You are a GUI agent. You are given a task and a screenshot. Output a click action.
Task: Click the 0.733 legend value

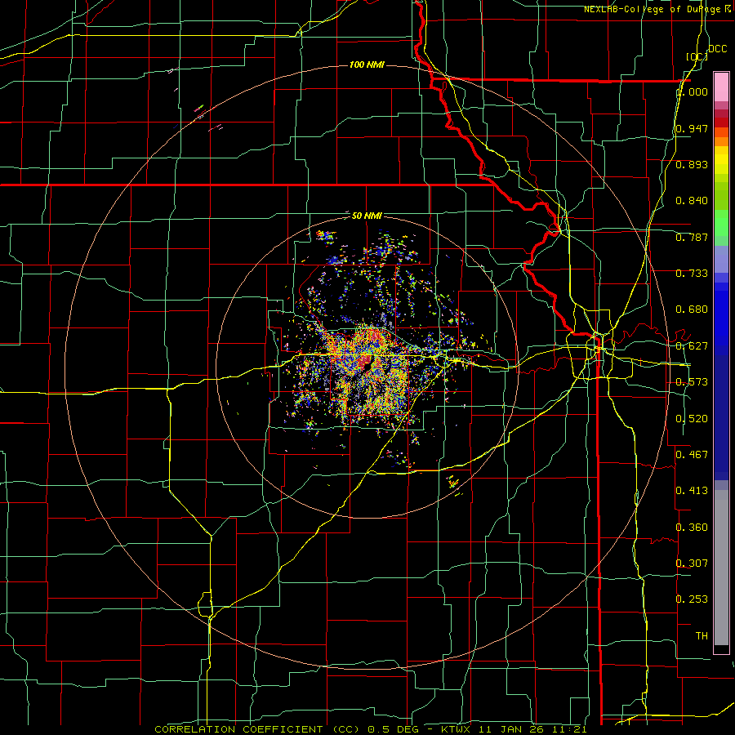(692, 274)
